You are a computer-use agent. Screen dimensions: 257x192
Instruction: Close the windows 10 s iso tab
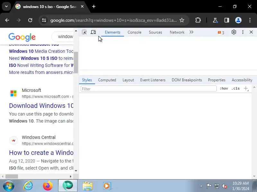point(82,6)
